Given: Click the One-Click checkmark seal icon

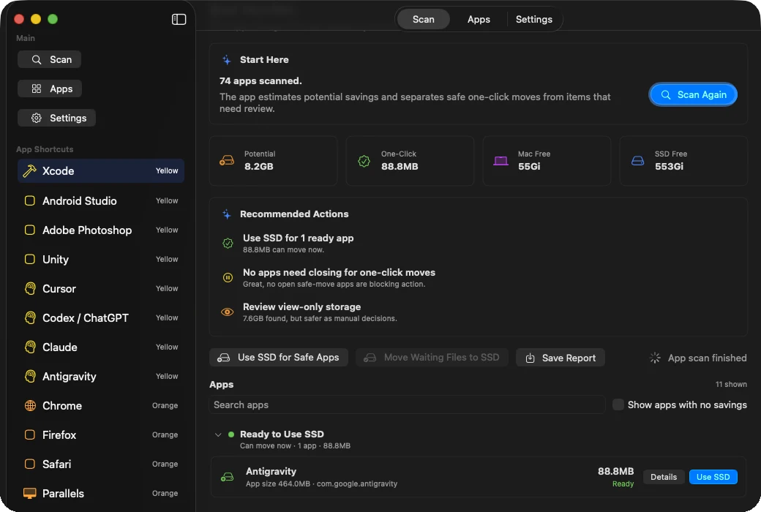Looking at the screenshot, I should (364, 161).
